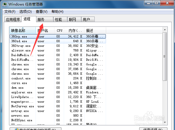Switch to the 应用程序 tab
Image resolution: width=175 pixels, height=130 pixels.
click(x=13, y=19)
